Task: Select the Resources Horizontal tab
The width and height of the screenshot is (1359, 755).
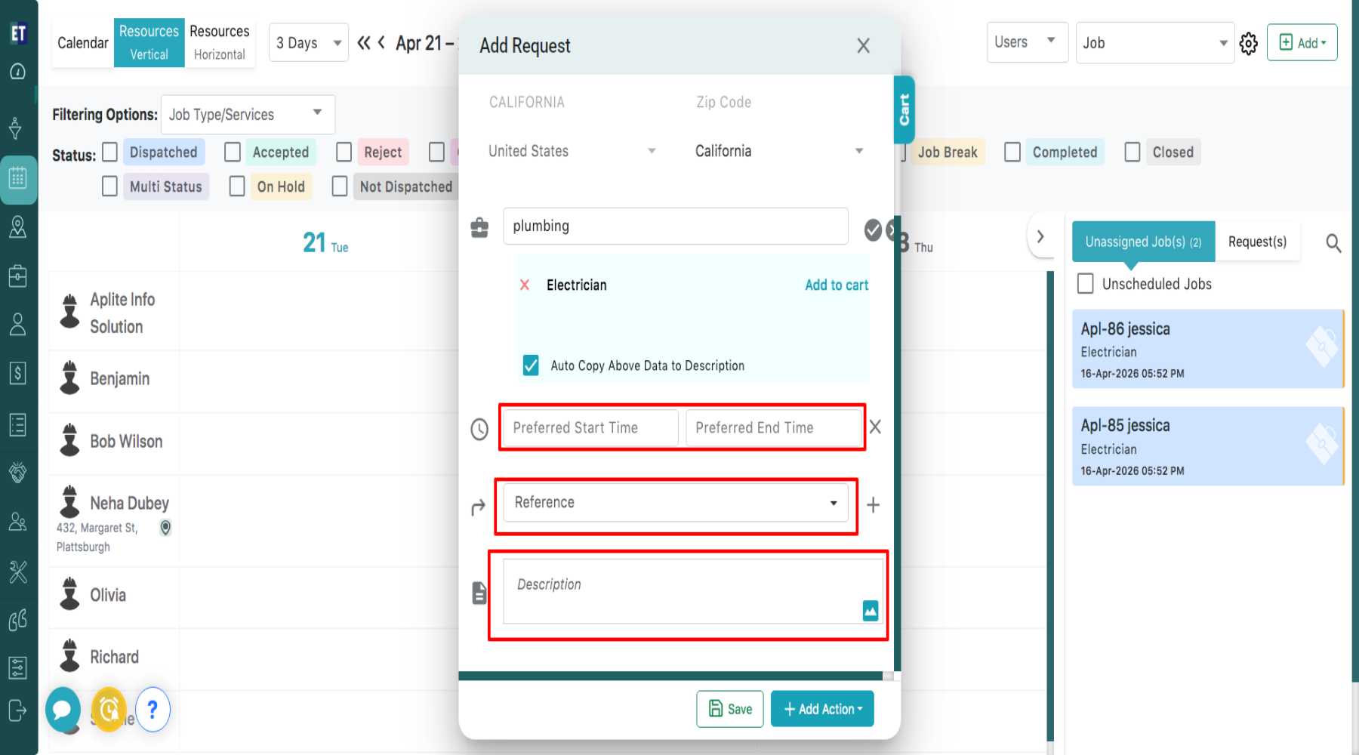Action: pyautogui.click(x=219, y=43)
